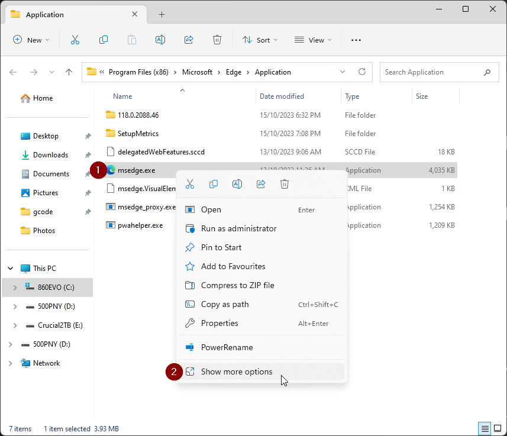This screenshot has width=507, height=436.
Task: Choose Copy as path
Action: click(261, 304)
